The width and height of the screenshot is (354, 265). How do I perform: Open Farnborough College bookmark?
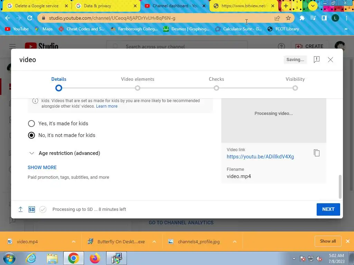point(134,29)
